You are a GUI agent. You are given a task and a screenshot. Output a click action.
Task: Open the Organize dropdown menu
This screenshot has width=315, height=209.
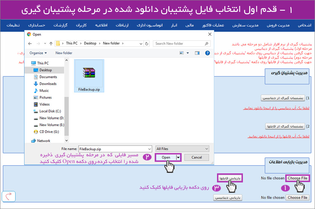(x=38, y=53)
